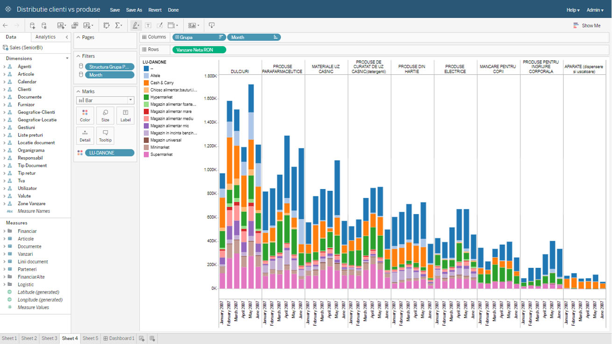
Task: Click the Format workbook icon
Action: [x=159, y=26]
